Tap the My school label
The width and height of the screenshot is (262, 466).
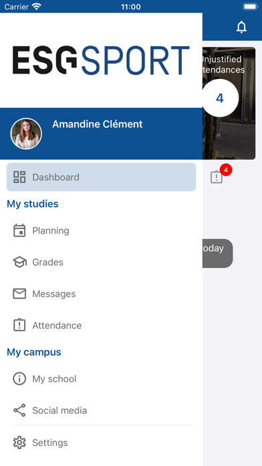click(54, 379)
